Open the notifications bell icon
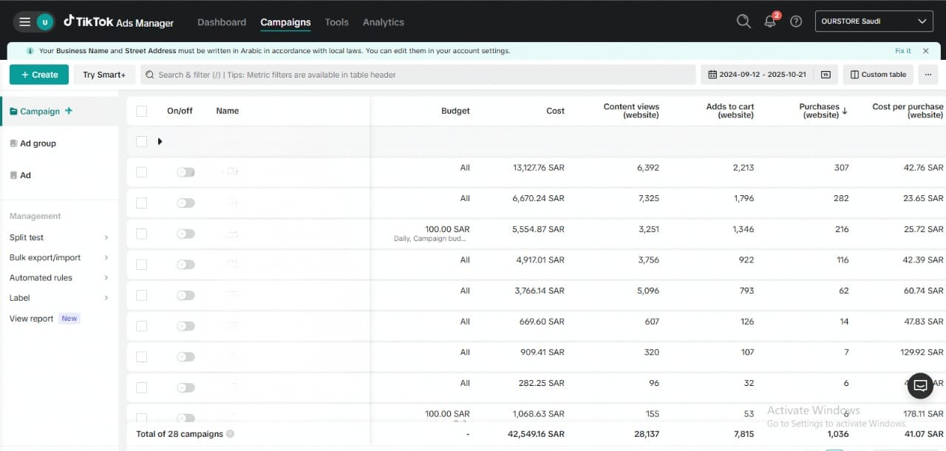Viewport: 946px width, 451px height. click(770, 21)
